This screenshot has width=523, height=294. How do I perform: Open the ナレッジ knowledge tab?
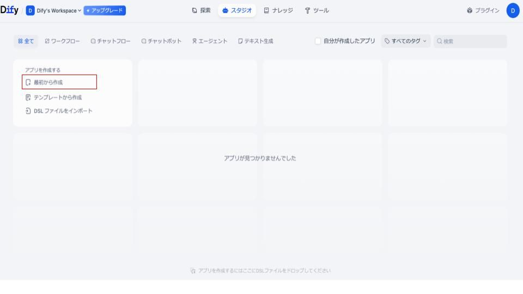coord(278,10)
